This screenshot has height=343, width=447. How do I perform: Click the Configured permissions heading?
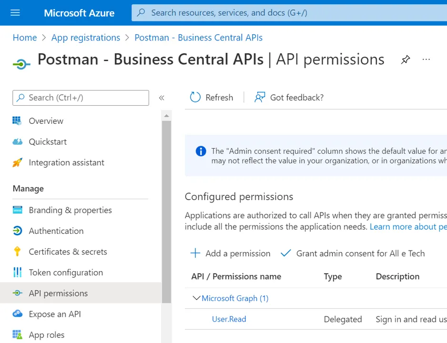(x=239, y=197)
